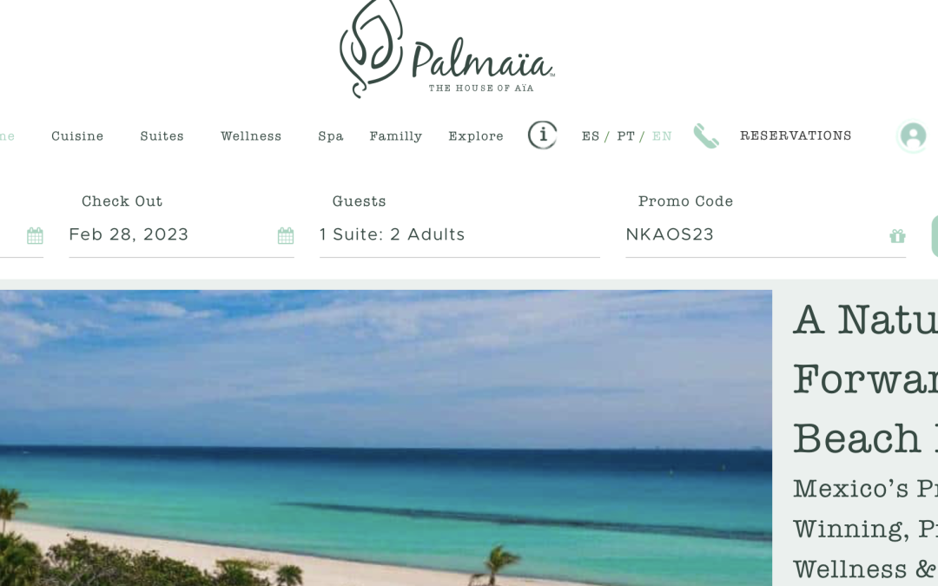Viewport: 938px width, 586px height.
Task: Open the Explore navigation link
Action: (x=476, y=136)
